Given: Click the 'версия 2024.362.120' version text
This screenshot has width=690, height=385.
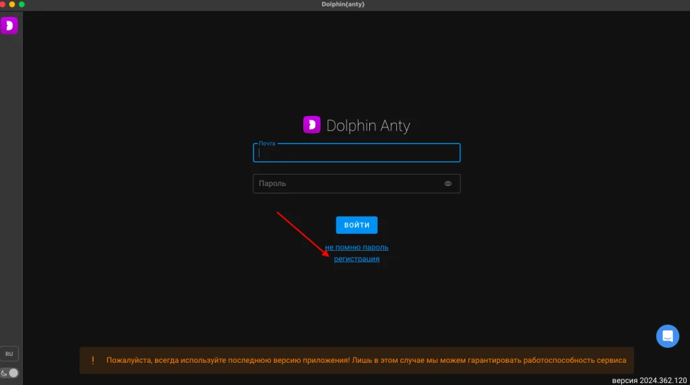Looking at the screenshot, I should click(x=649, y=380).
